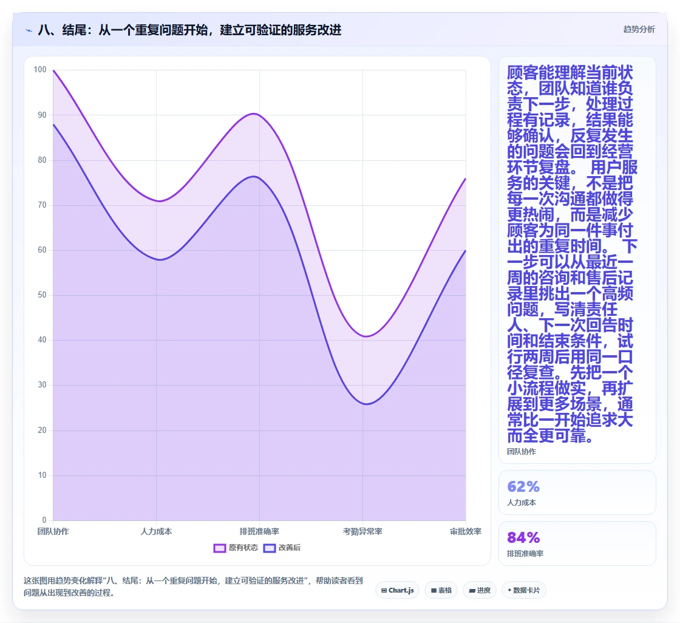Viewport: 680px width, 623px height.
Task: Select the 进度 tag chip
Action: [x=480, y=590]
